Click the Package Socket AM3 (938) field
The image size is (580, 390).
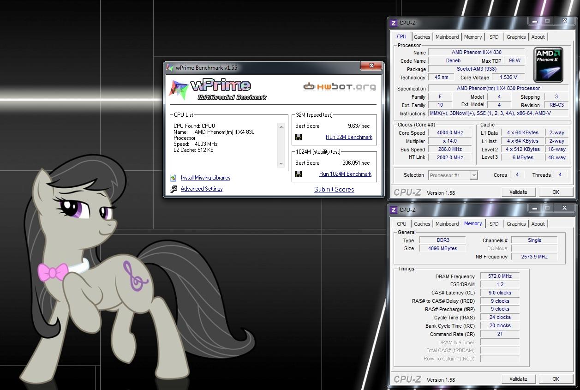[x=477, y=69]
